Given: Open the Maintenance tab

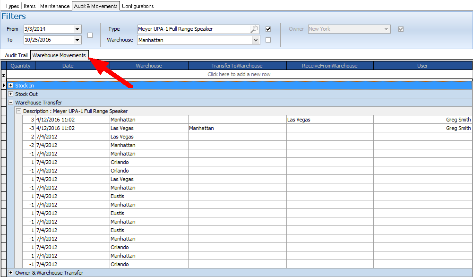Looking at the screenshot, I should pyautogui.click(x=55, y=6).
